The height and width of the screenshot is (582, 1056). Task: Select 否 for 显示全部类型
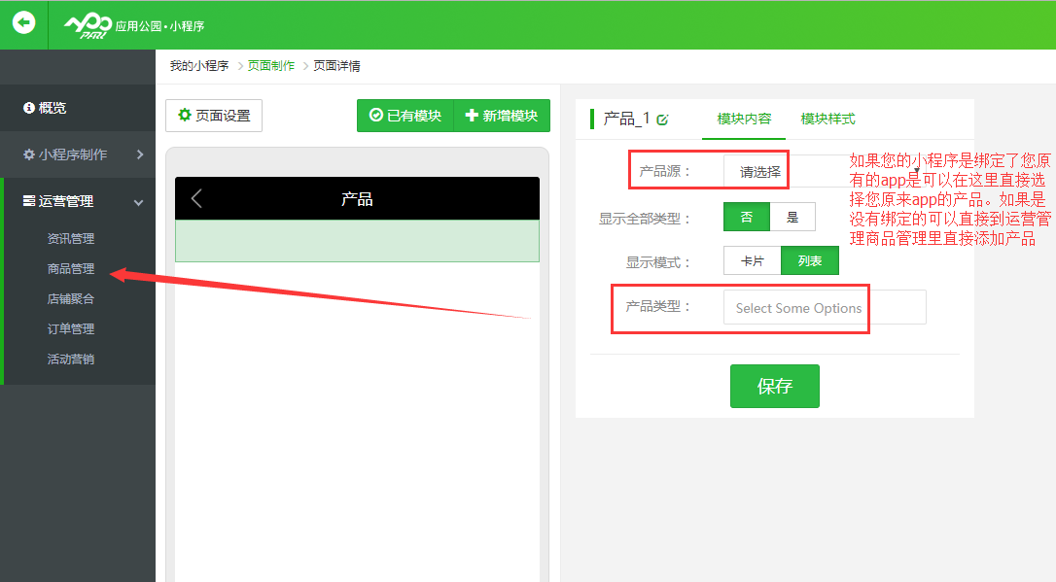click(x=746, y=218)
